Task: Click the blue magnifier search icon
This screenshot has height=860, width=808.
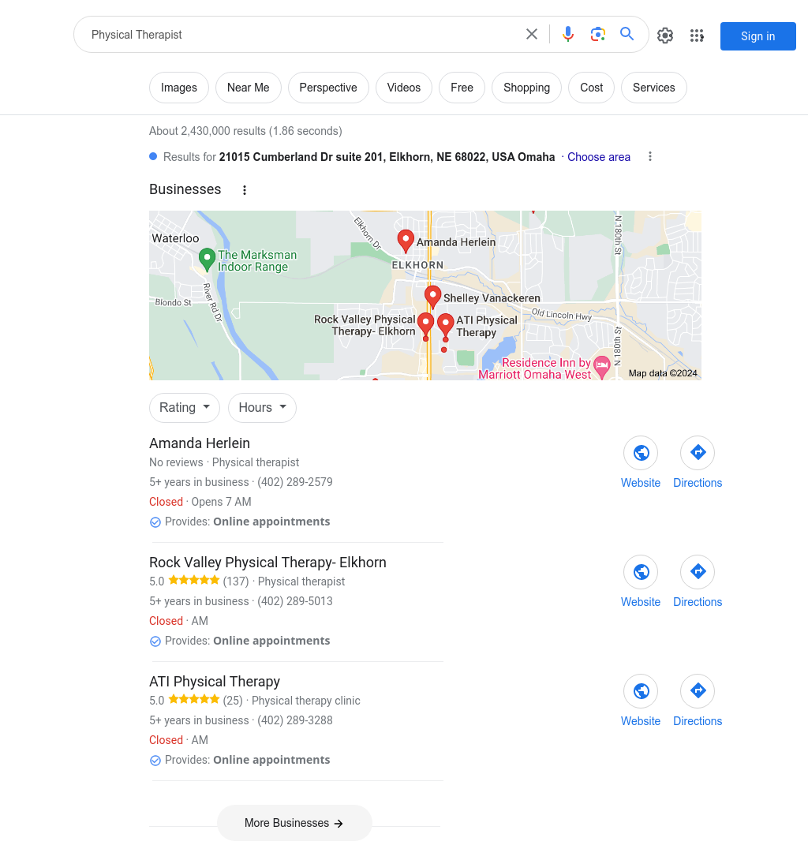Action: point(627,34)
